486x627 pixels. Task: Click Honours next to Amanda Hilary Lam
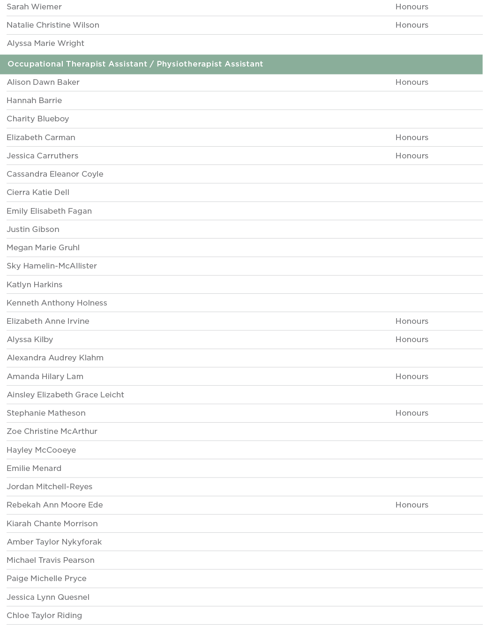click(411, 377)
